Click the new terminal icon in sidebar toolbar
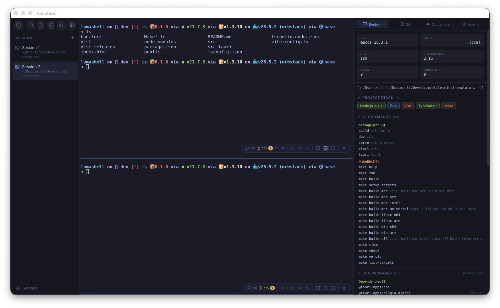The width and height of the screenshot is (500, 308). (31, 25)
